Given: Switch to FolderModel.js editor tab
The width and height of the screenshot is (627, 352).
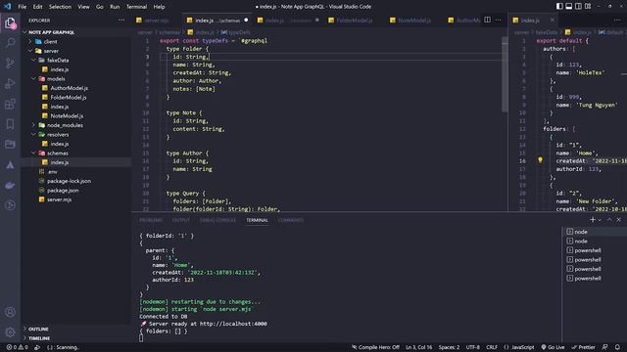Looking at the screenshot, I should [354, 20].
